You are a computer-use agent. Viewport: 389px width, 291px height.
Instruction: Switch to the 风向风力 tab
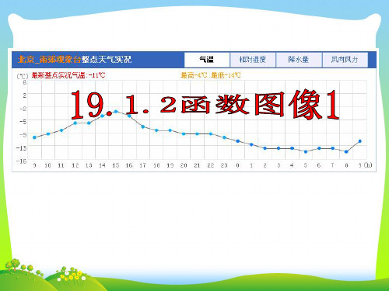(345, 60)
